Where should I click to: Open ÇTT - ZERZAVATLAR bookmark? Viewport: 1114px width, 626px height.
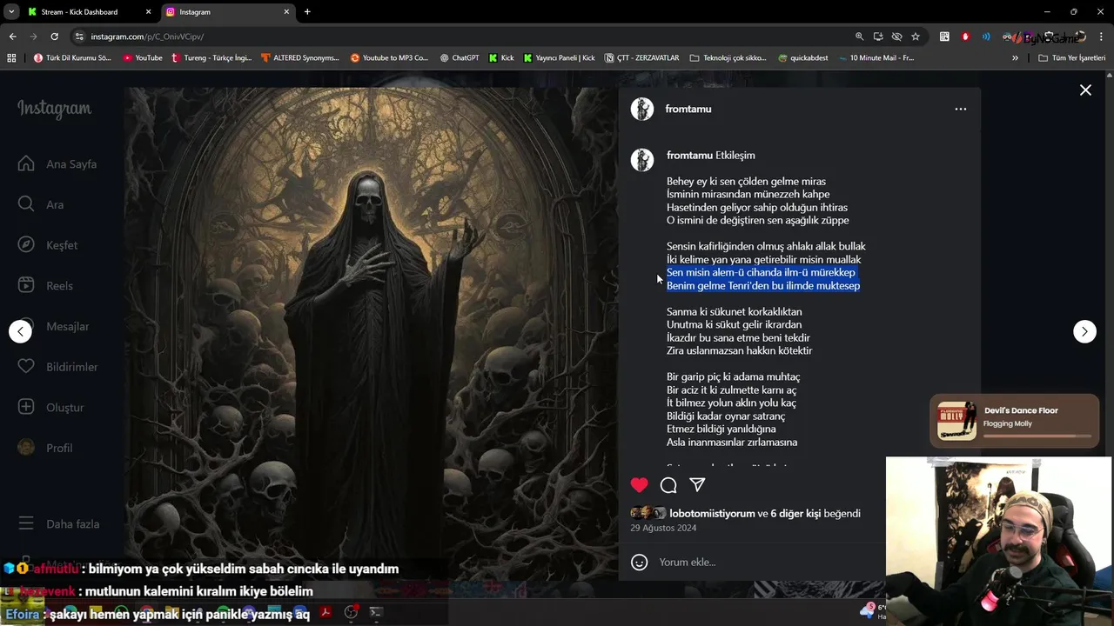coord(641,58)
